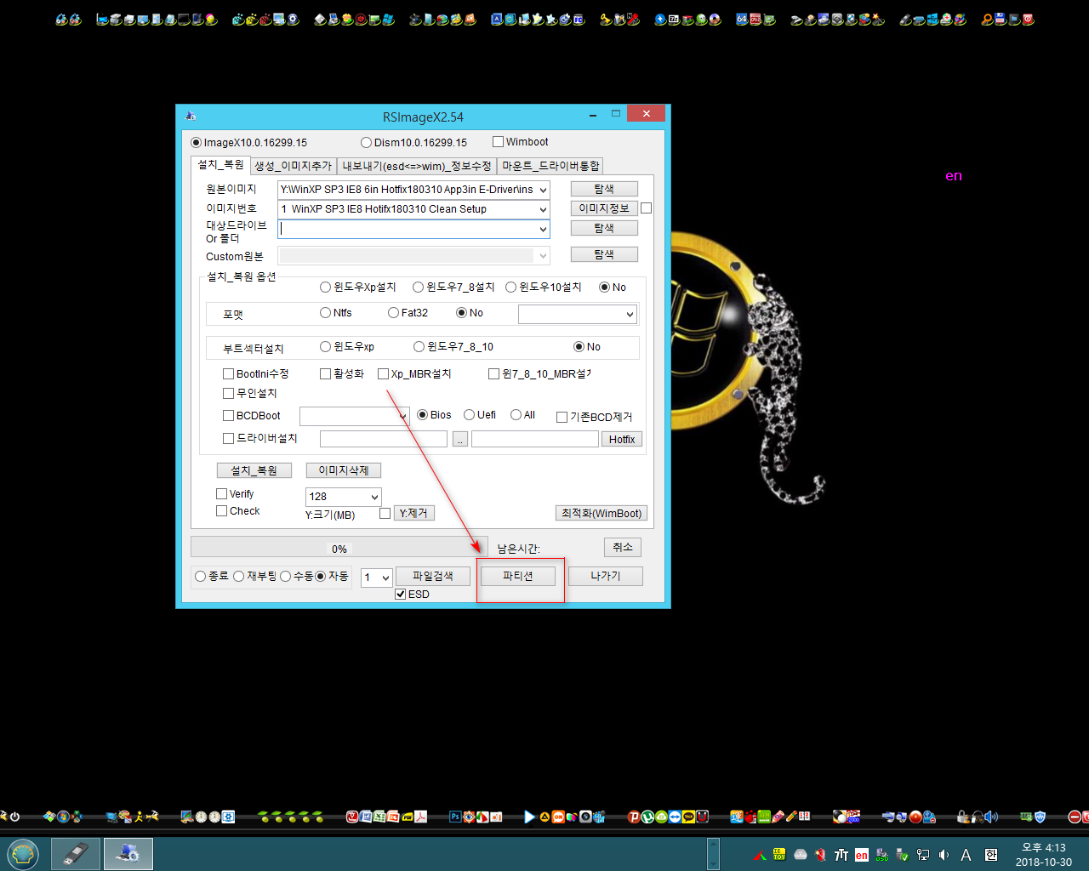This screenshot has height=871, width=1089.
Task: Launch Photoshop from the bottom dock
Action: 455,817
